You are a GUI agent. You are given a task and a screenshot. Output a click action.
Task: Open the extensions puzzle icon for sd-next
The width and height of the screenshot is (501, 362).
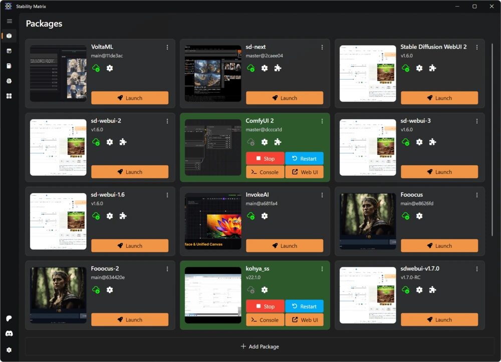tap(278, 68)
